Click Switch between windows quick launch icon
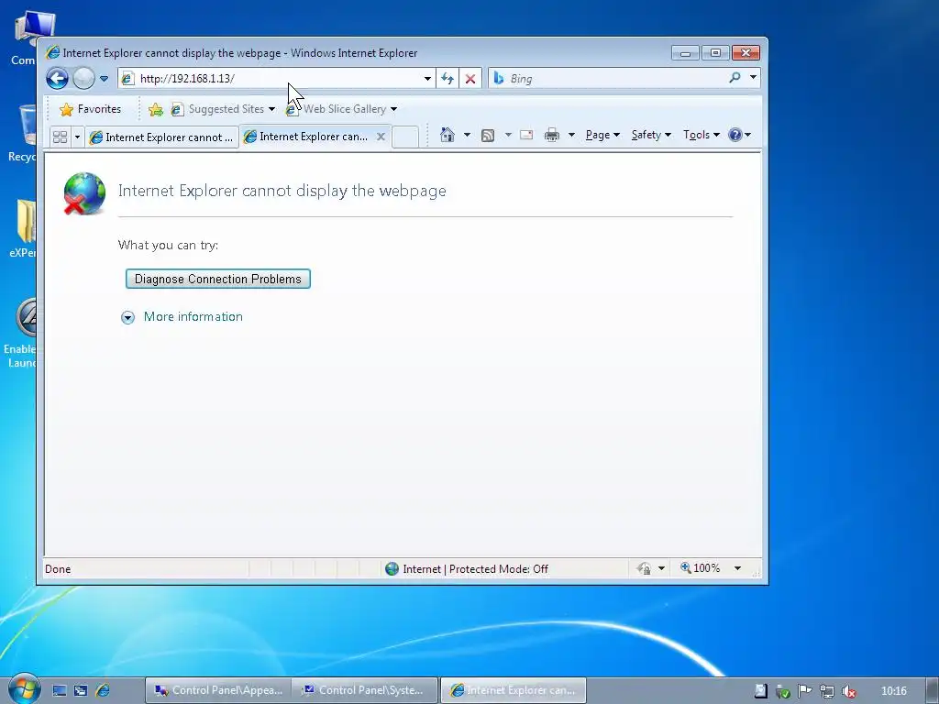The height and width of the screenshot is (704, 939). 81,691
